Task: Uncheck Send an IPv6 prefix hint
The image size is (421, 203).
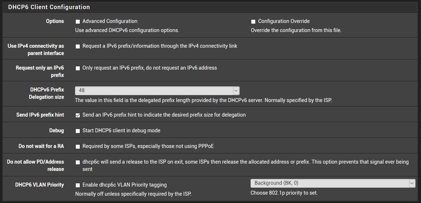Action: coord(78,115)
